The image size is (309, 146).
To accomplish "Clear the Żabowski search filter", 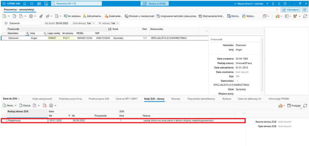I will pyautogui.click(x=6, y=23).
